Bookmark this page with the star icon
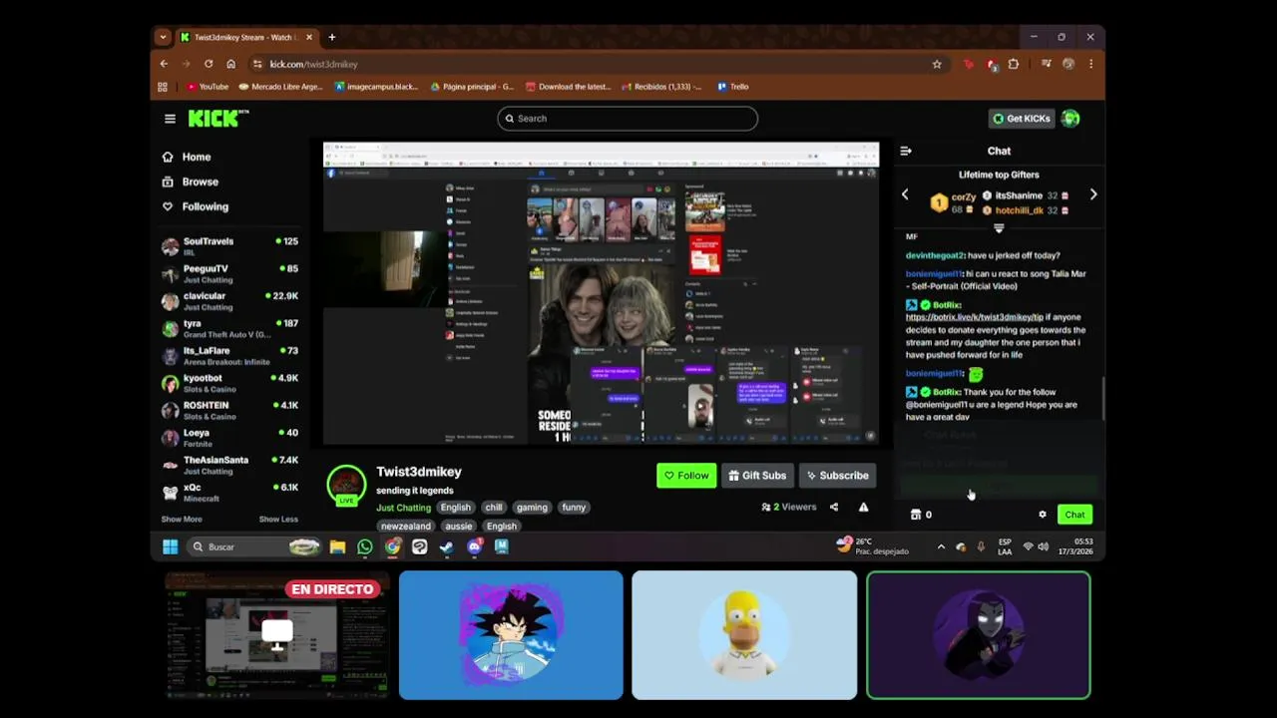Viewport: 1277px width, 718px height. (x=936, y=64)
